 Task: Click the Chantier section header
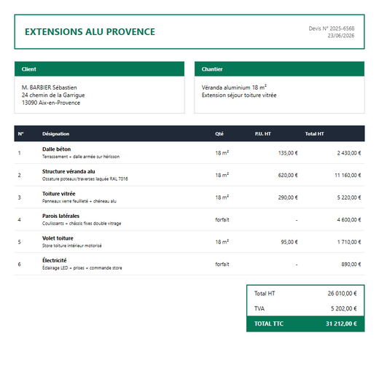(279, 69)
